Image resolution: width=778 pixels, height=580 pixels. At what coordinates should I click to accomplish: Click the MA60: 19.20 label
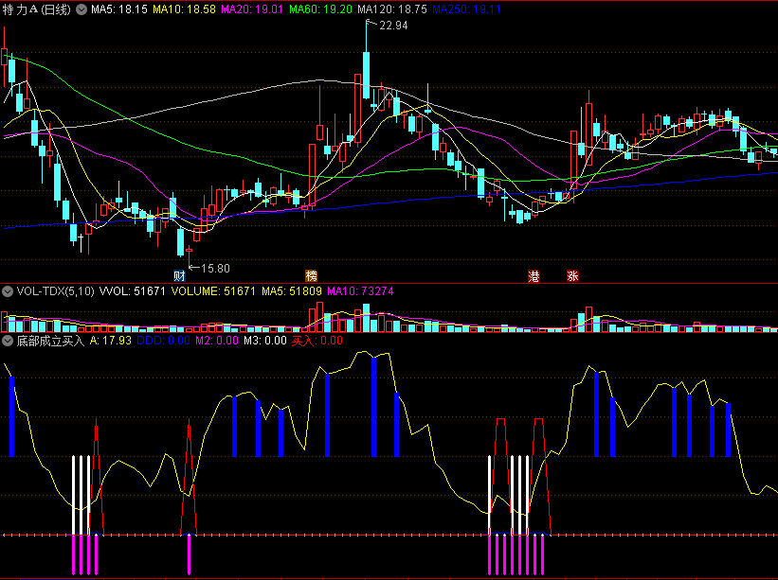[x=320, y=9]
